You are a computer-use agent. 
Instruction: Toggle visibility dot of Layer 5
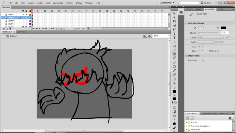[x=23, y=18]
